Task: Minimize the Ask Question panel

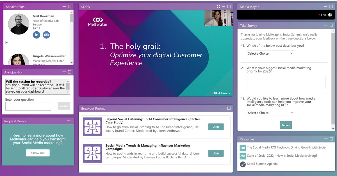Action: click(x=64, y=72)
